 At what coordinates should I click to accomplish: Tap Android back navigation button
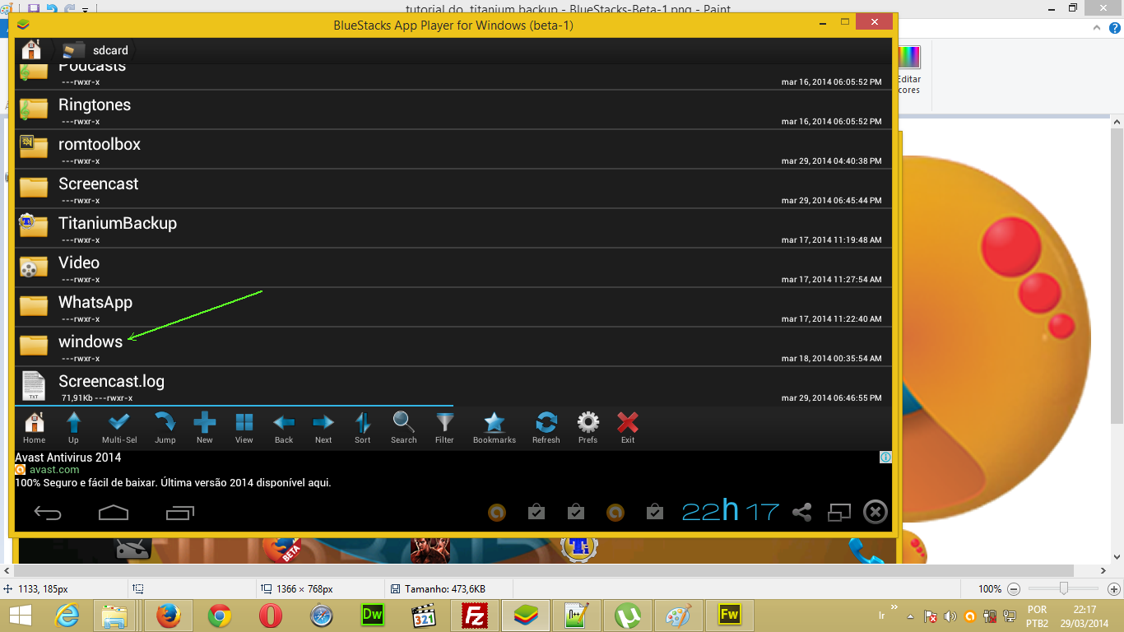click(48, 513)
